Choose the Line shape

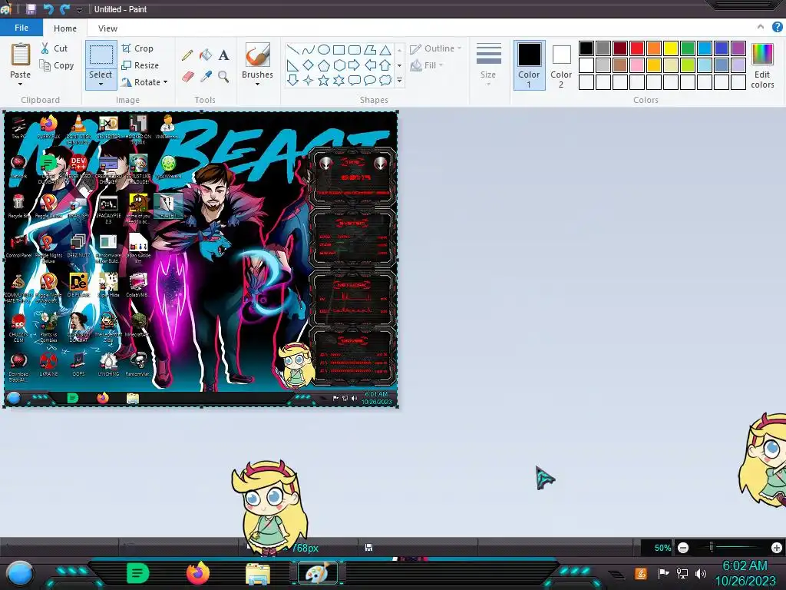point(292,49)
